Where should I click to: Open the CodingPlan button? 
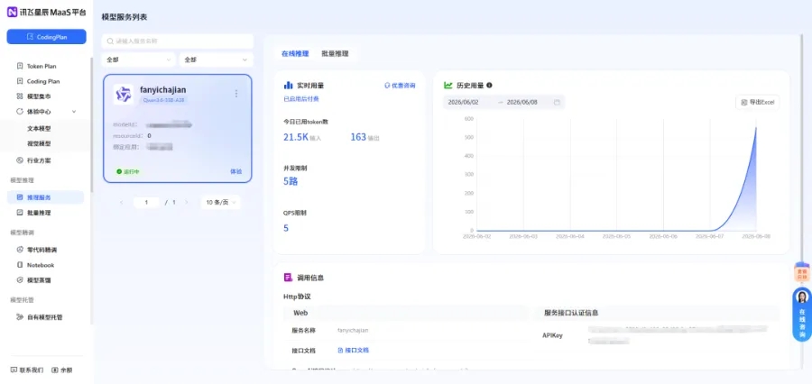tap(47, 37)
